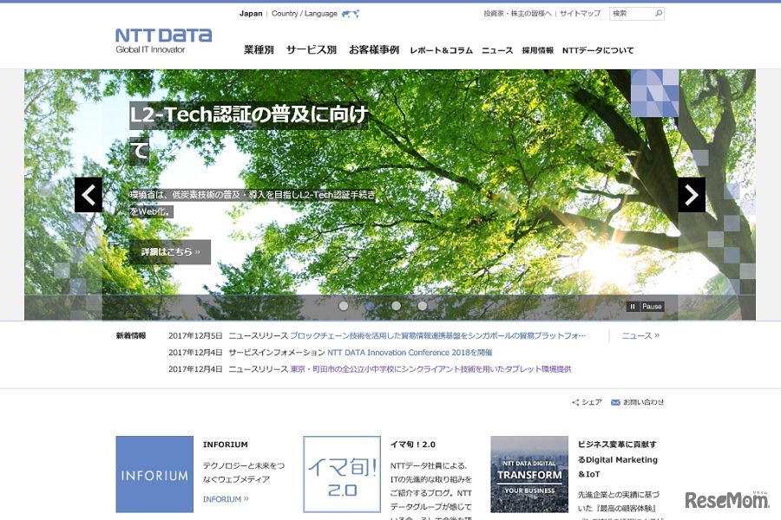Open the お客様事例 menu
Viewport: 781px width, 520px height.
pyautogui.click(x=374, y=49)
